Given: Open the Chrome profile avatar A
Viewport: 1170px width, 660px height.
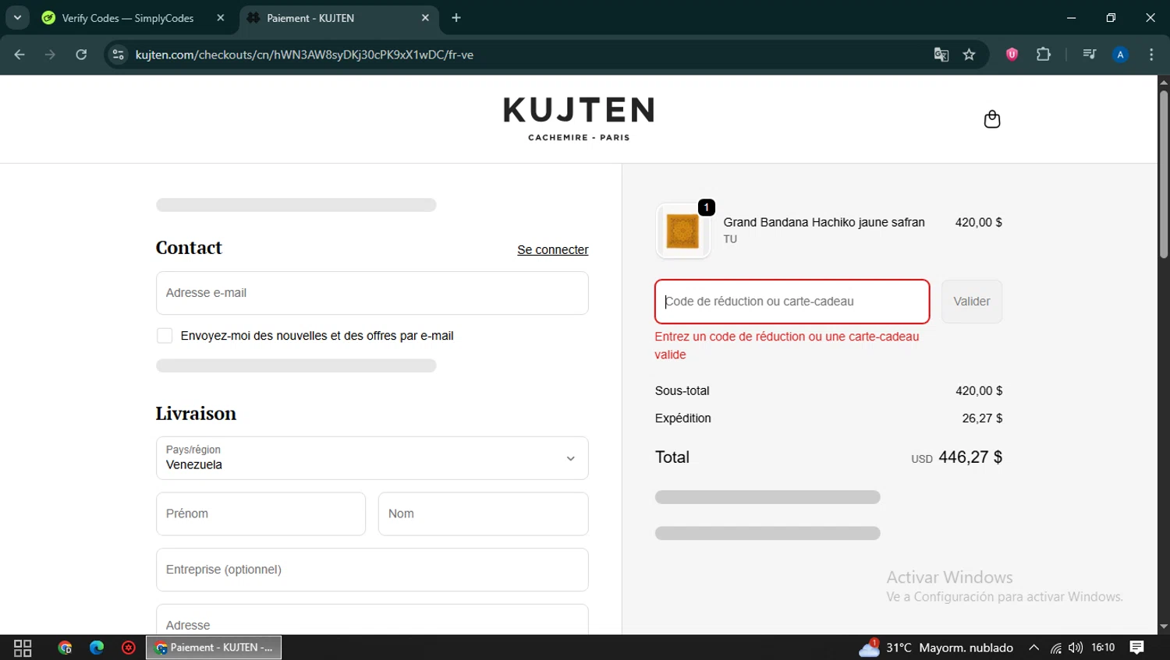Looking at the screenshot, I should coord(1120,55).
